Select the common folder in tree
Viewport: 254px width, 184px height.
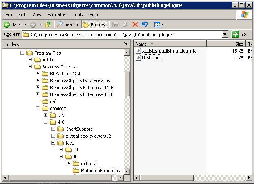58,108
